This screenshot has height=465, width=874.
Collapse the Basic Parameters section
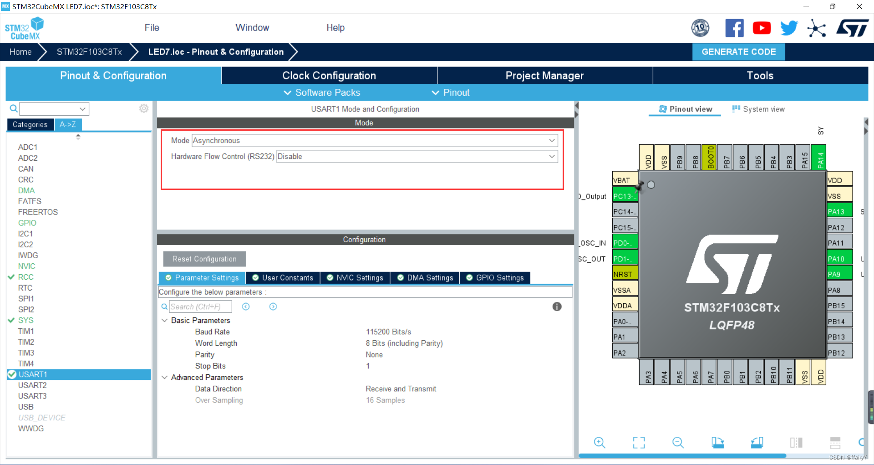[x=164, y=321]
